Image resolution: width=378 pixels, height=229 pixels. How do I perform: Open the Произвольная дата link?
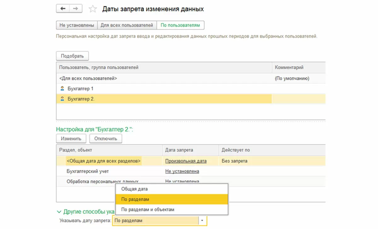[x=186, y=161]
